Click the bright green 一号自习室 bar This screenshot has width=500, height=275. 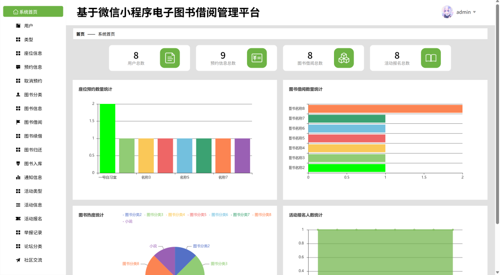(107, 138)
